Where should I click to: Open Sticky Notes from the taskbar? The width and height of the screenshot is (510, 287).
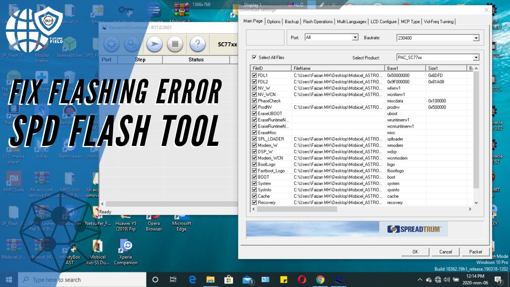tap(284, 279)
